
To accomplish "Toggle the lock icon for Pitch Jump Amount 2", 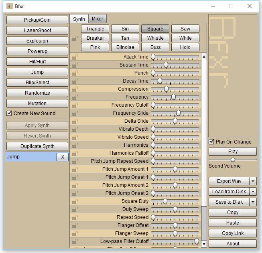I will 75,185.
